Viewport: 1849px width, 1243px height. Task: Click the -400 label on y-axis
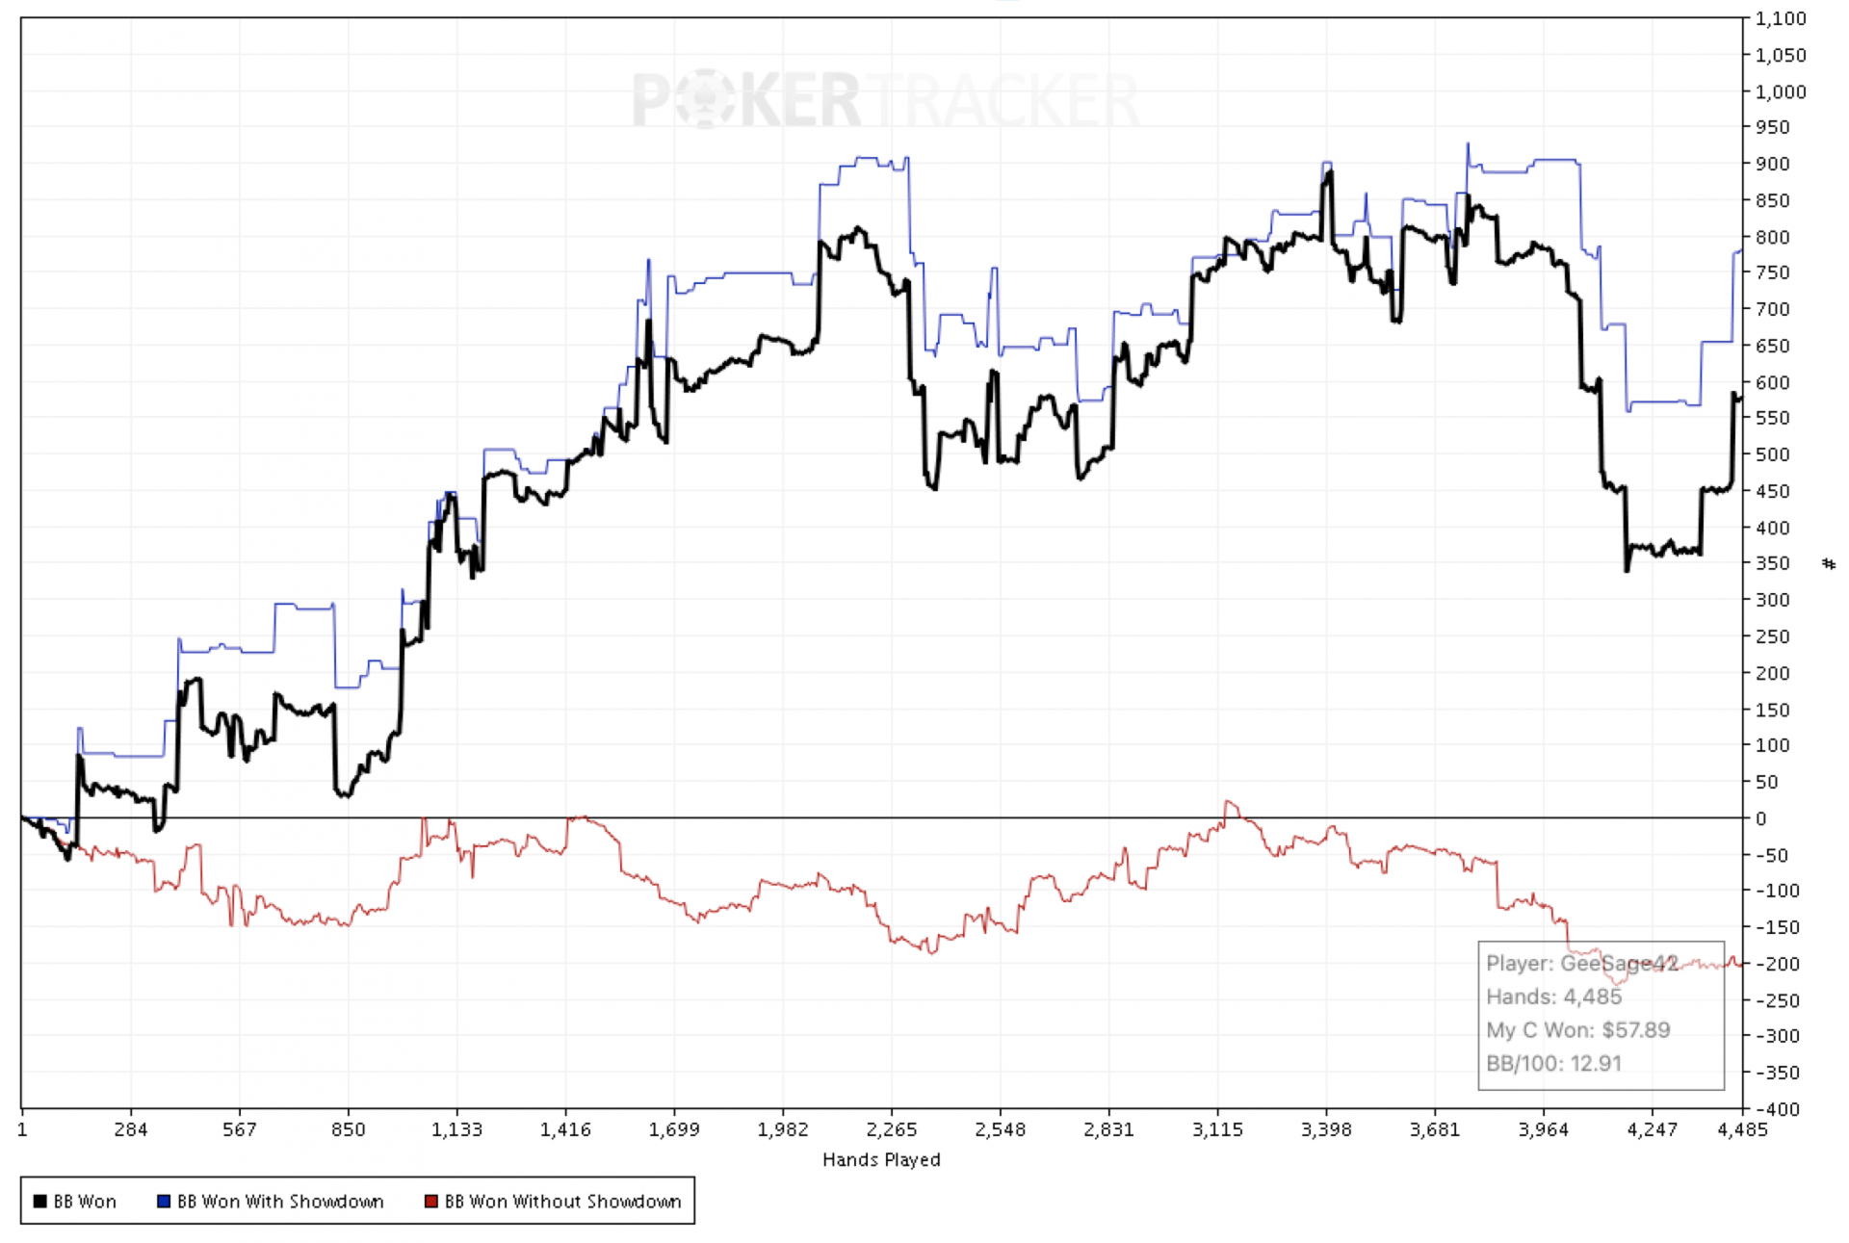1778,1109
